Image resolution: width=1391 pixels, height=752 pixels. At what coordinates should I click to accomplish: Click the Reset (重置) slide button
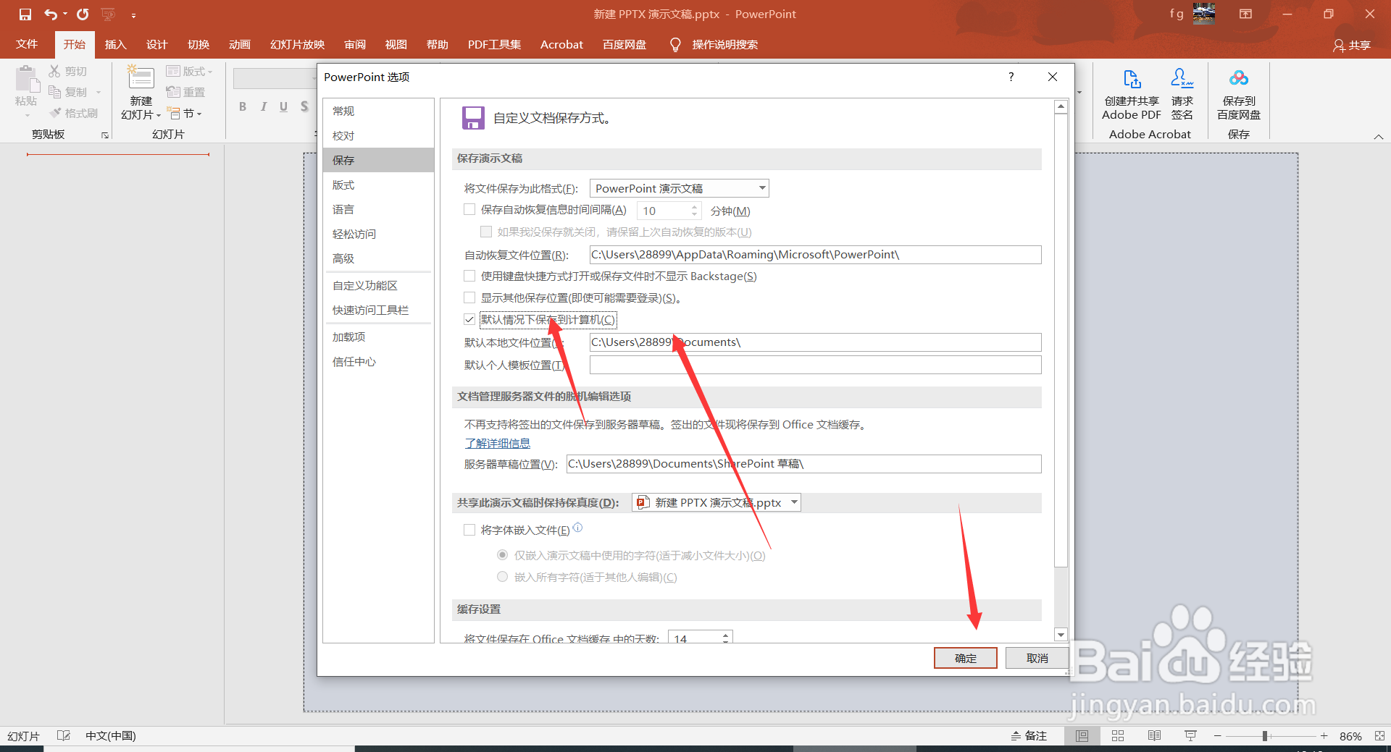tap(185, 92)
